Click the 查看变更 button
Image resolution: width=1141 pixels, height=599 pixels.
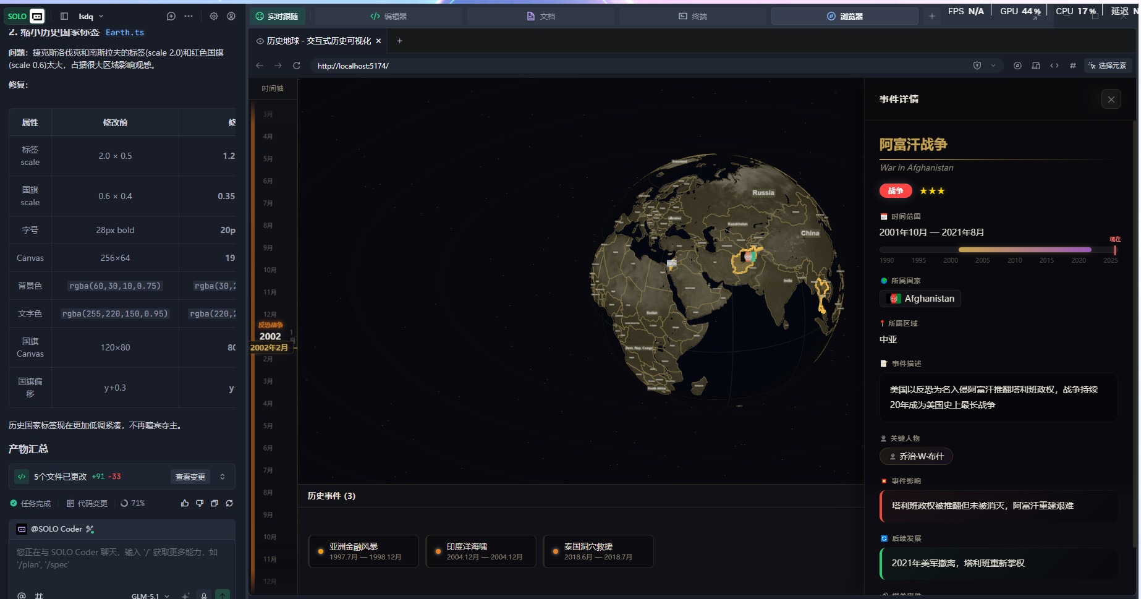pos(190,477)
